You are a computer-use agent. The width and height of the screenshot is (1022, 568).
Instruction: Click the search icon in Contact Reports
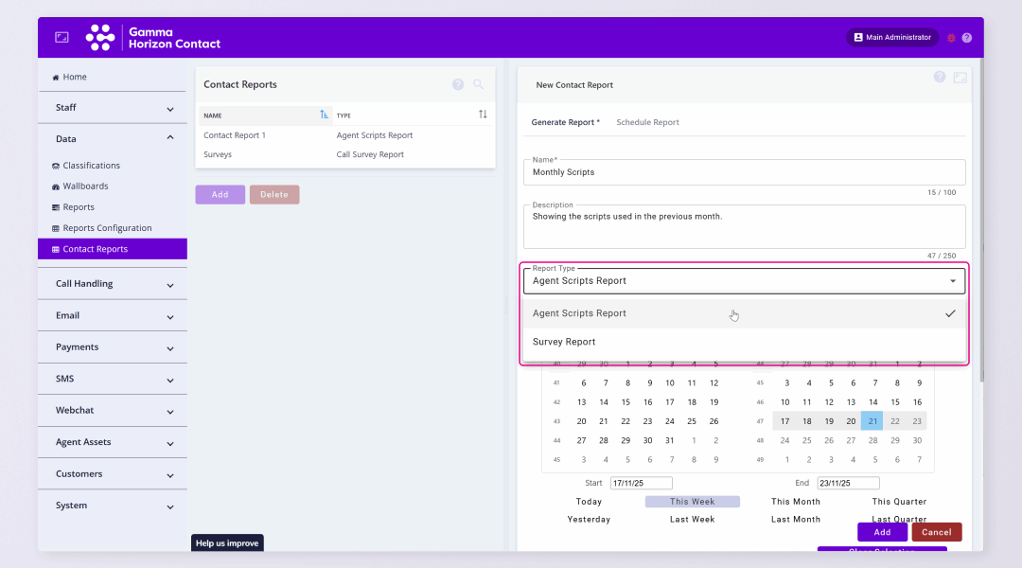click(479, 84)
